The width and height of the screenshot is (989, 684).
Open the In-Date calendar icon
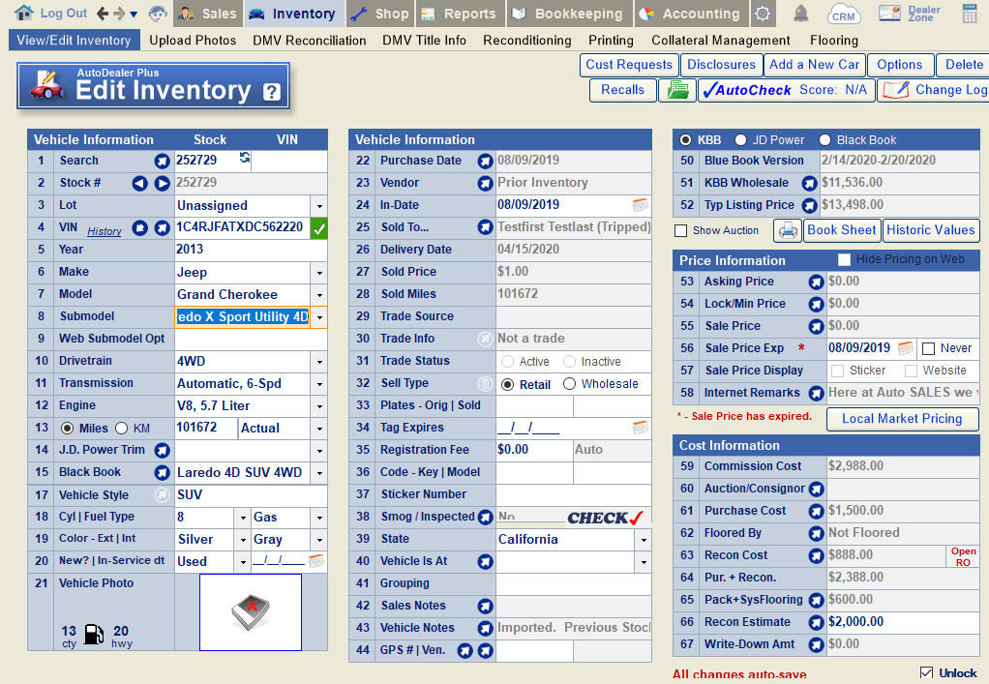641,205
